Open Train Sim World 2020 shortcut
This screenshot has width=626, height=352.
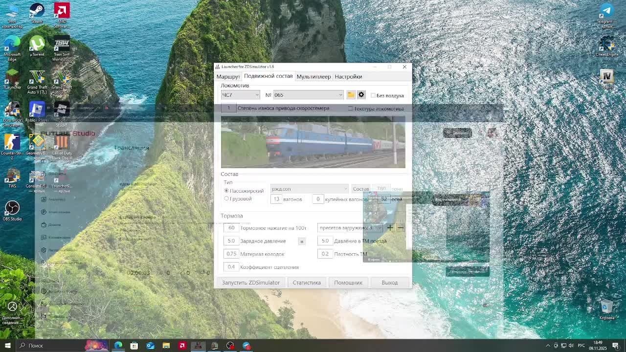click(62, 48)
